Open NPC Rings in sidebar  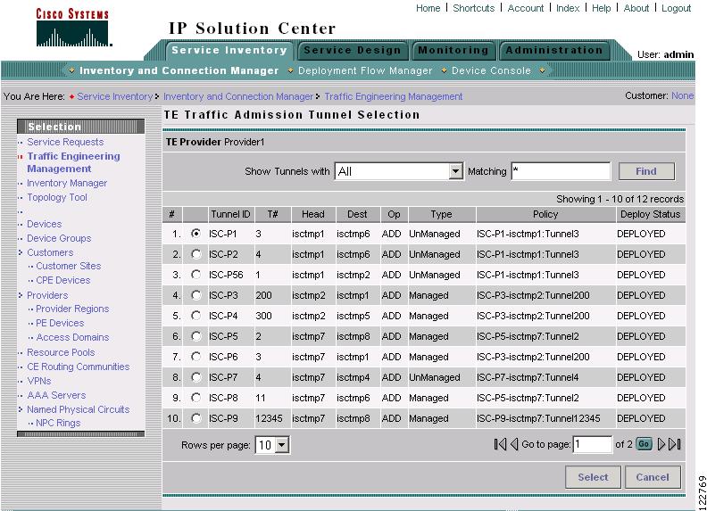58,423
